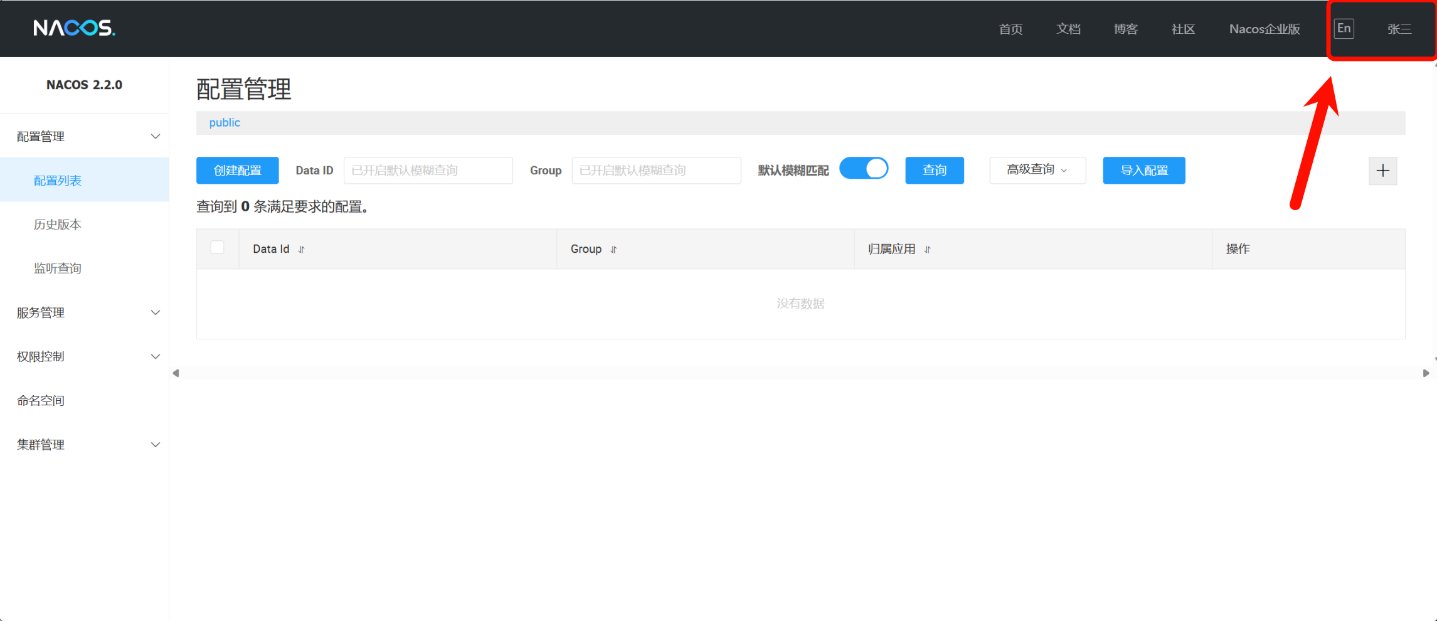Check the select-all checkbox in table header
Viewport: 1437px width, 621px height.
[218, 248]
